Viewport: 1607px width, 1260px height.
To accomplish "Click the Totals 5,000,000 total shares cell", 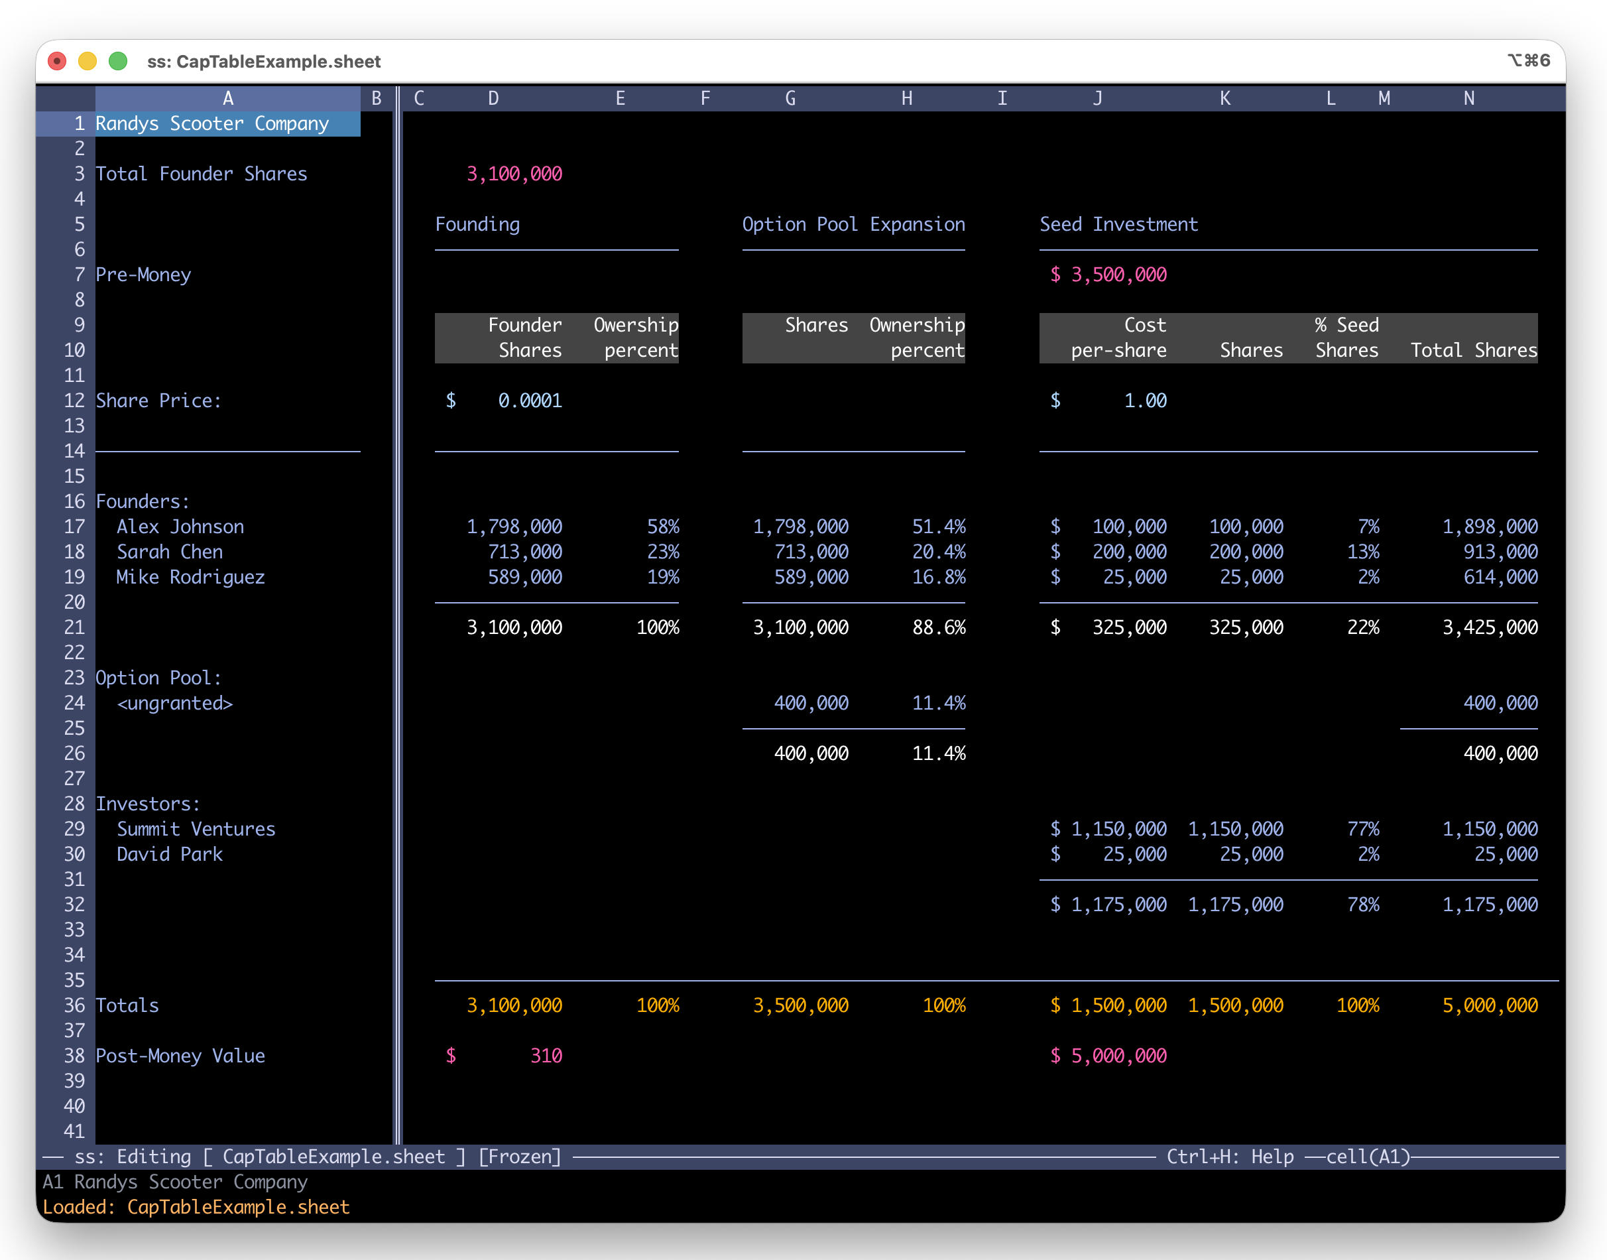I will pos(1489,1005).
